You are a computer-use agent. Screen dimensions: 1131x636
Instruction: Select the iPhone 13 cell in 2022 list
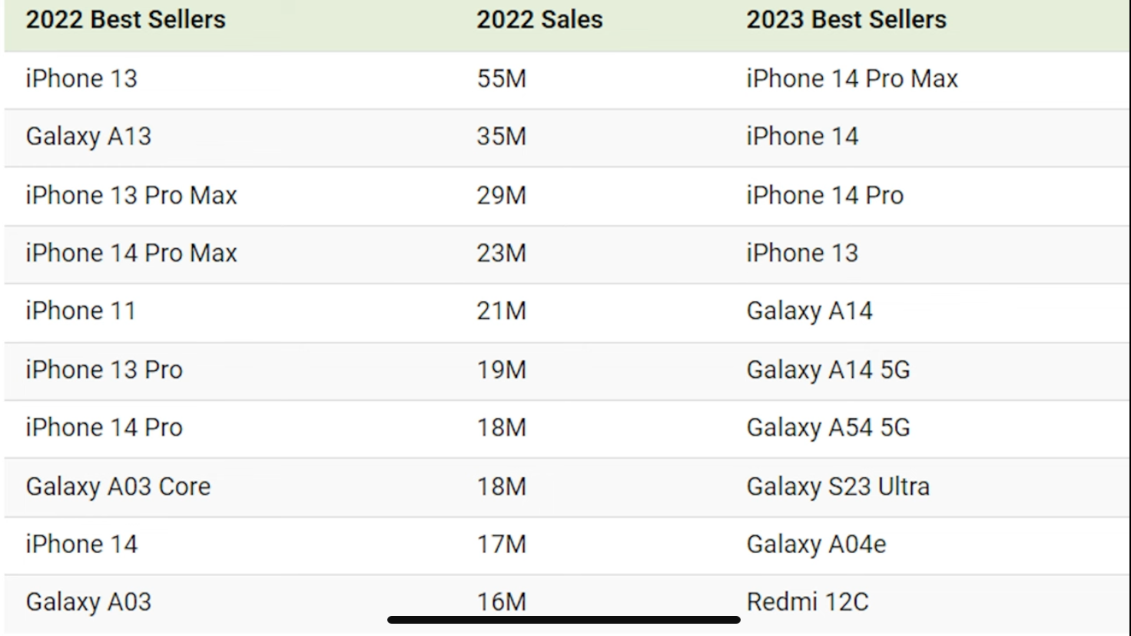(x=81, y=79)
